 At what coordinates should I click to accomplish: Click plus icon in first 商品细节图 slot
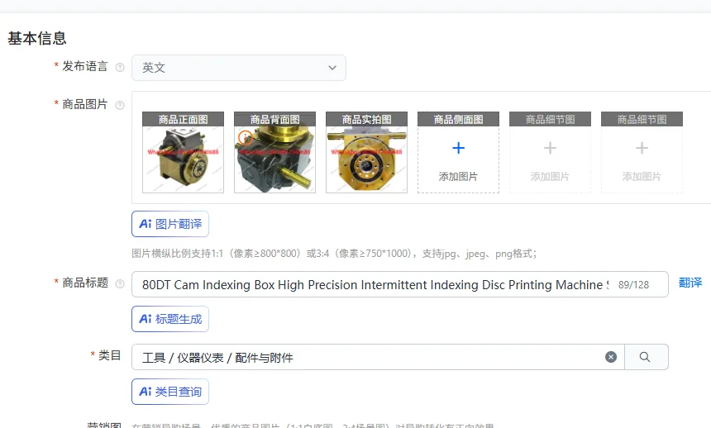click(550, 148)
